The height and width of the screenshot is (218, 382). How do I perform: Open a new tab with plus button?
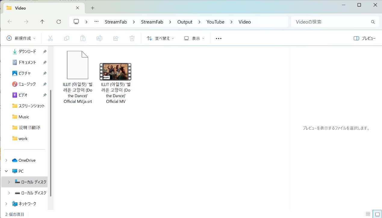tap(92, 8)
